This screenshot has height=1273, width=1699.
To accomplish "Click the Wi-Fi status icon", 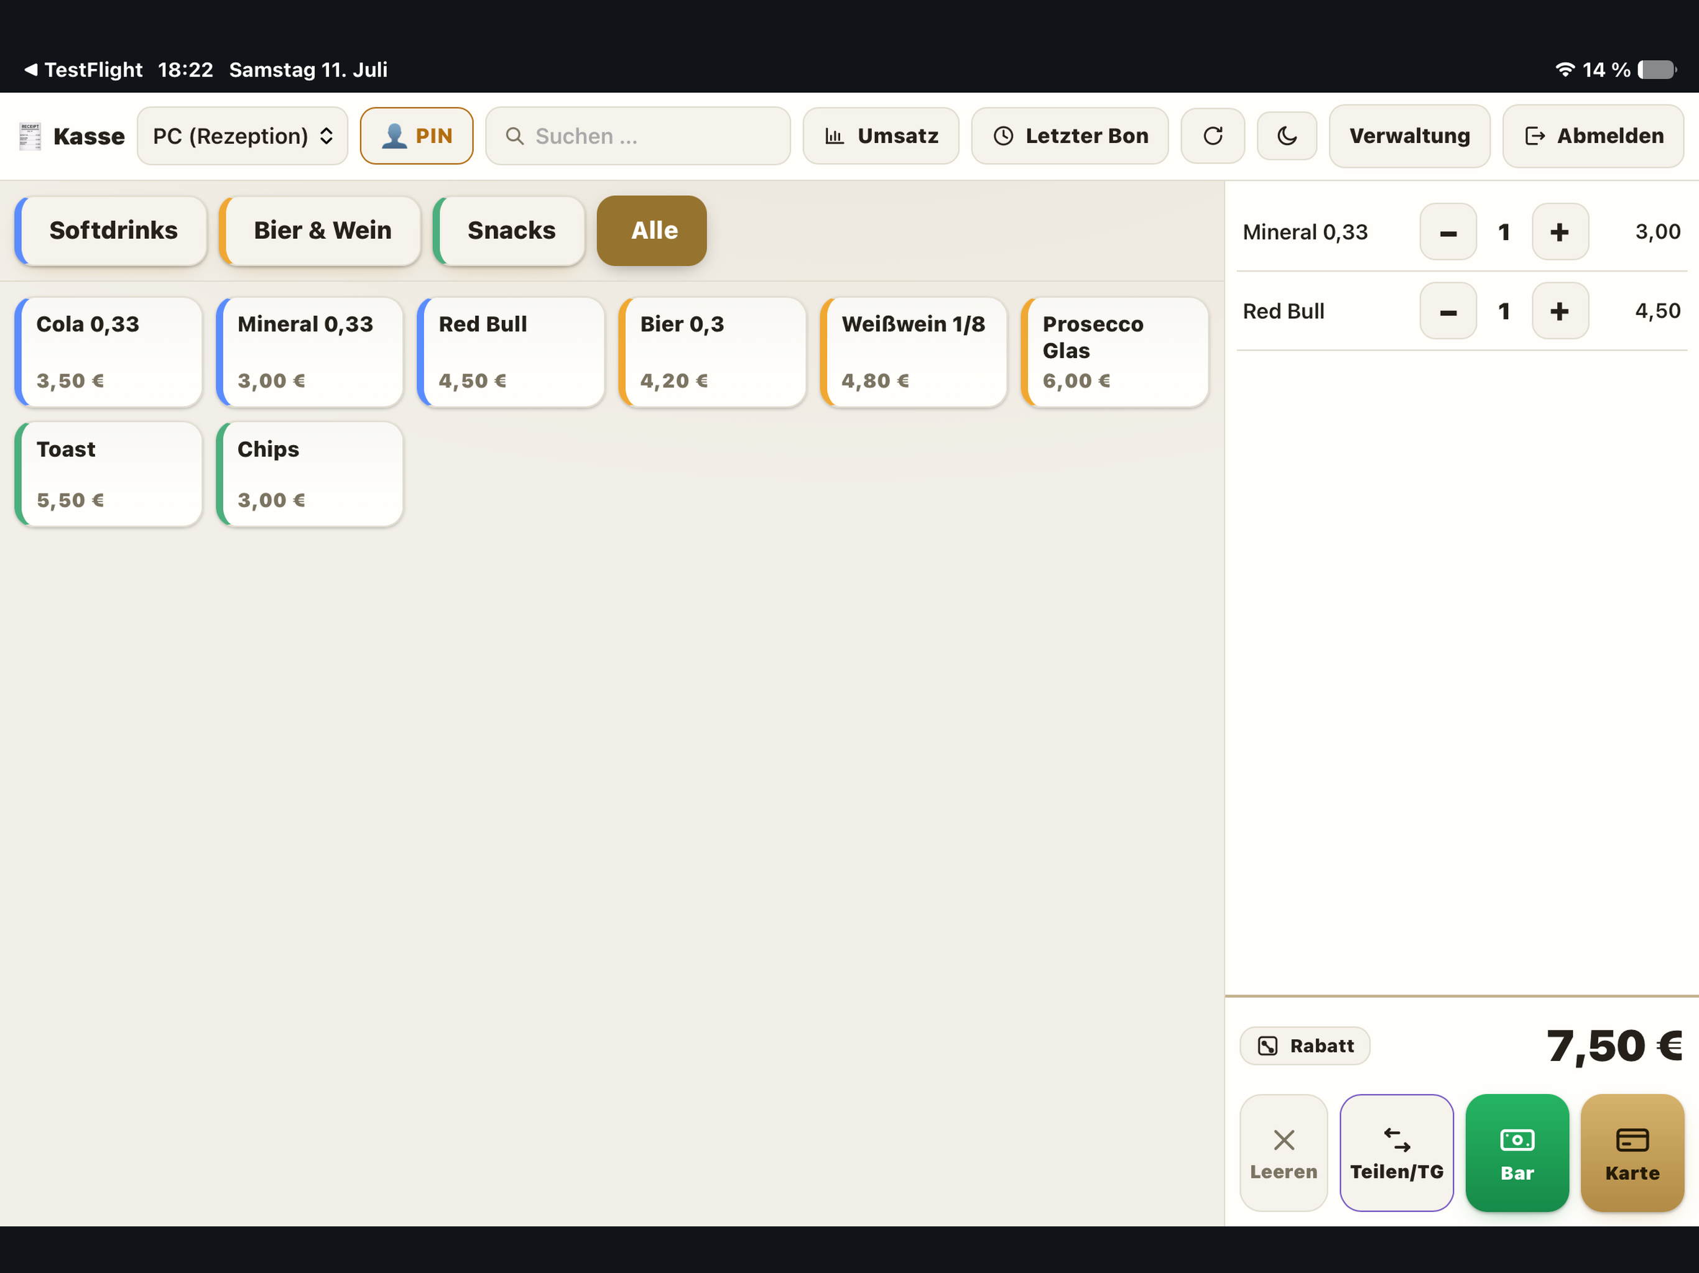I will tap(1565, 70).
